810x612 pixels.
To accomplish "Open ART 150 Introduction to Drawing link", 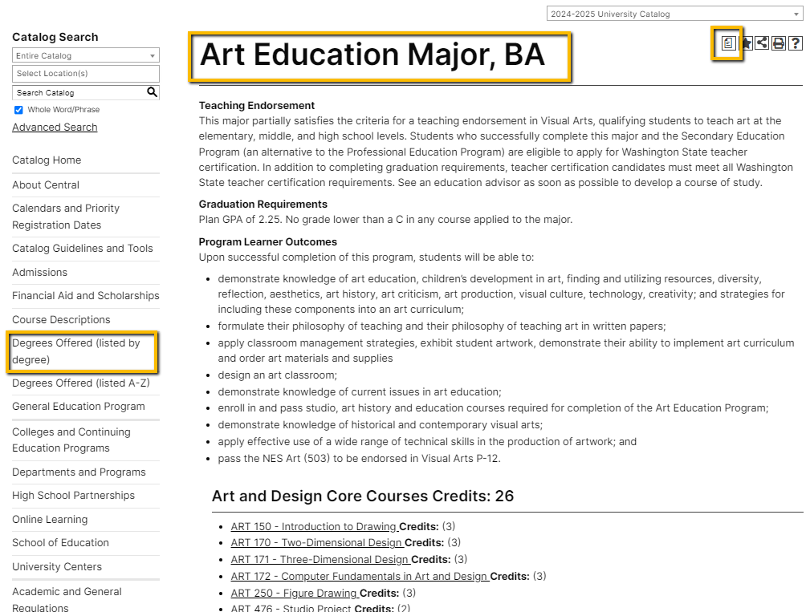I will click(313, 527).
